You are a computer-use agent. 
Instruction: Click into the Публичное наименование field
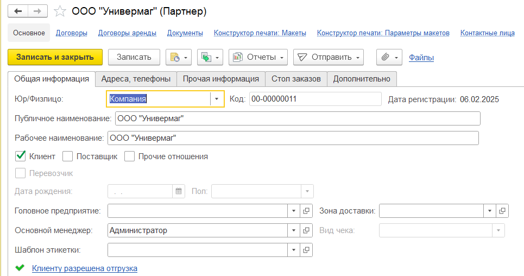(x=298, y=118)
